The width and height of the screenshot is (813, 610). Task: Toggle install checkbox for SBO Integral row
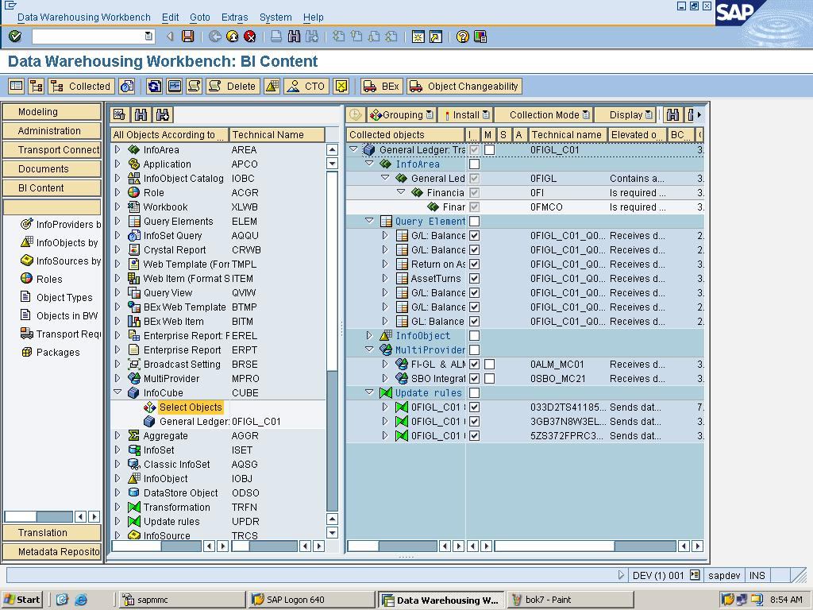point(475,379)
